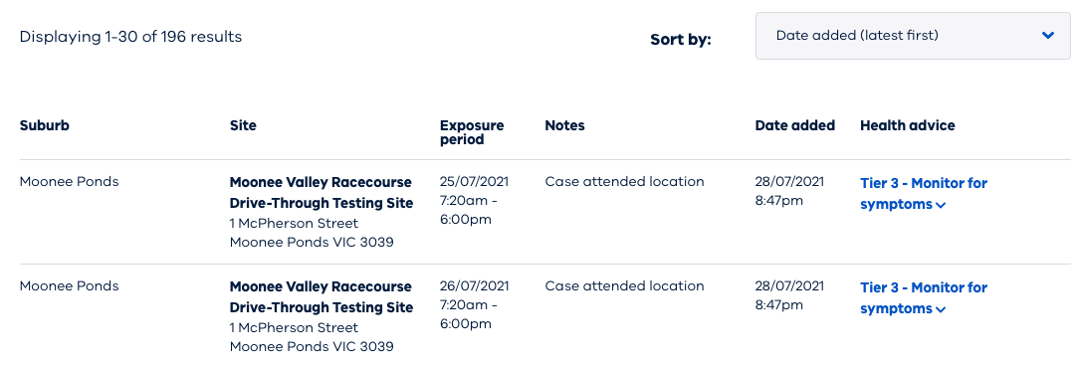Image resolution: width=1075 pixels, height=366 pixels.
Task: Click the "Displaying 1-30 of 196 results" text
Action: pos(130,37)
